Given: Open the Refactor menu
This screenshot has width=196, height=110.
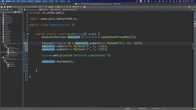Looking at the screenshot, I should pos(30,1).
